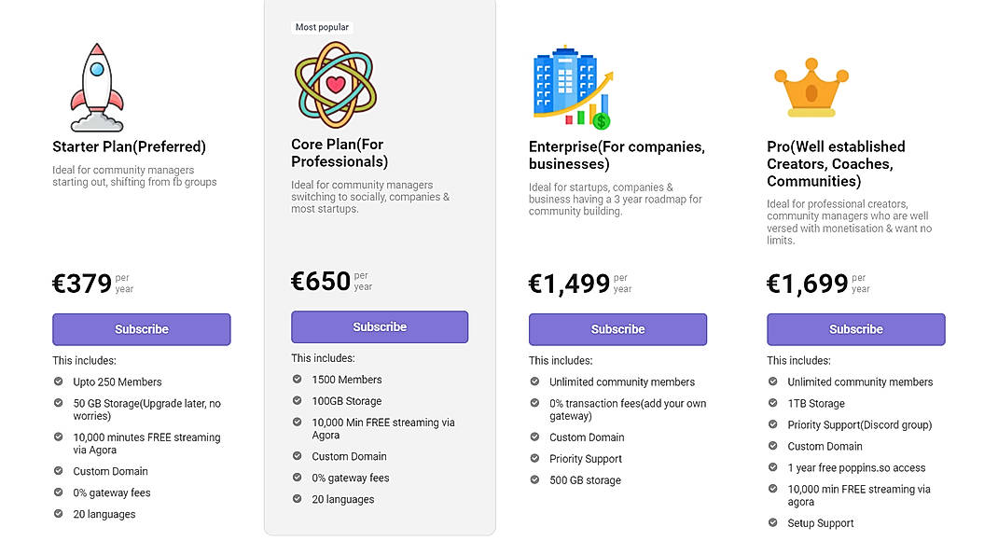Click the checkmark beside 0% gateway fees under Starter
The height and width of the screenshot is (541, 998).
pos(59,492)
